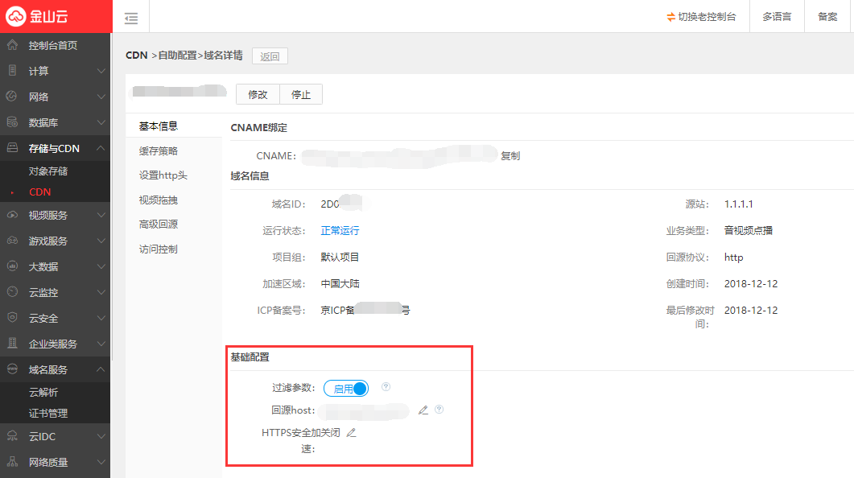Open 证书管理 under 域名服务
The image size is (854, 478).
pos(48,413)
